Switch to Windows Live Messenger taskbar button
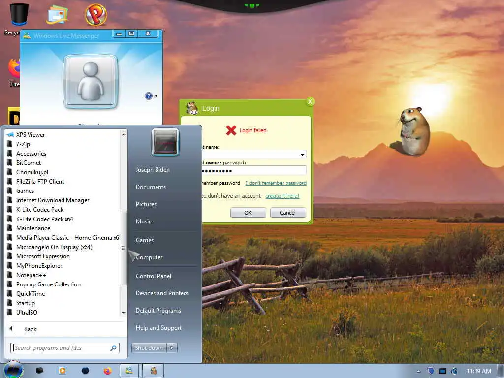Screen dimensions: 504x378 129,371
